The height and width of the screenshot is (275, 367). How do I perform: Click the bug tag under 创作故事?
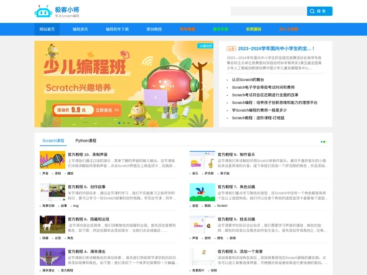click(x=76, y=206)
